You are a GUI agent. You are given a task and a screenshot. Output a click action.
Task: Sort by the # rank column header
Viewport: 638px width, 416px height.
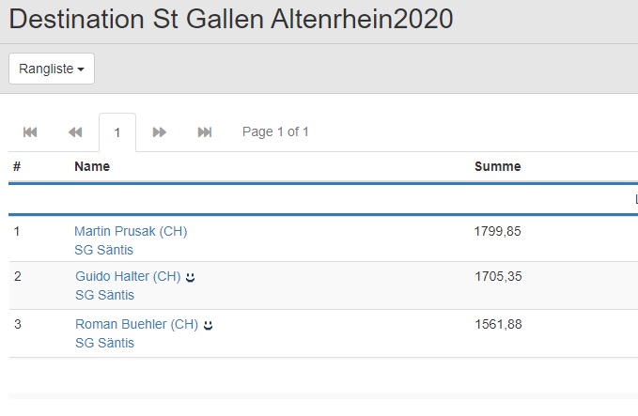[17, 167]
